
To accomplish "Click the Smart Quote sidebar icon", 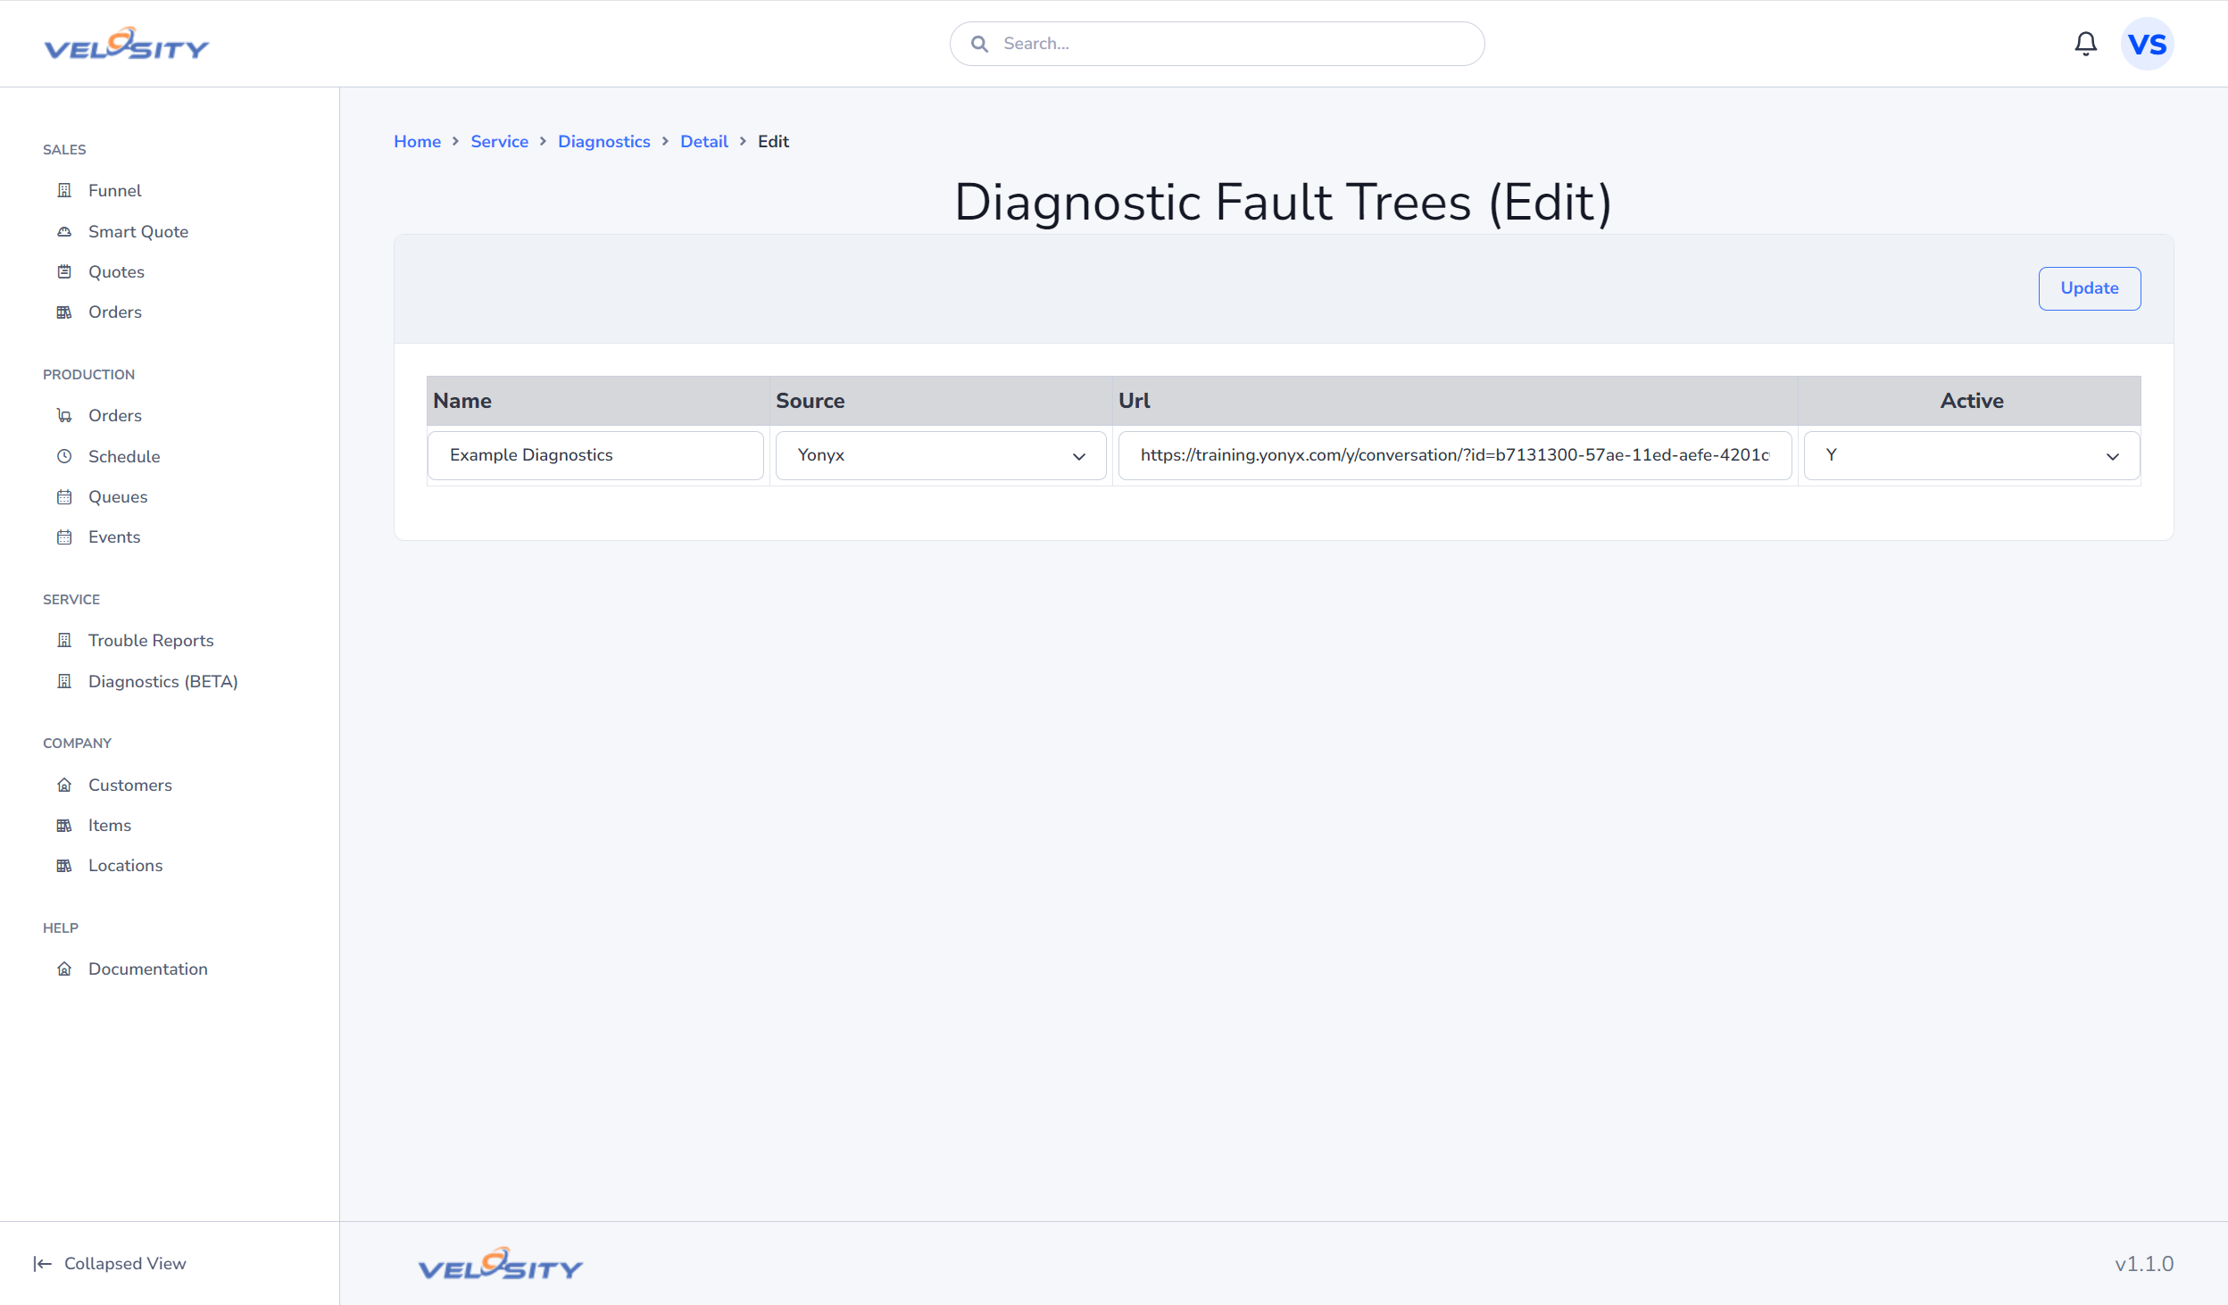I will [64, 231].
